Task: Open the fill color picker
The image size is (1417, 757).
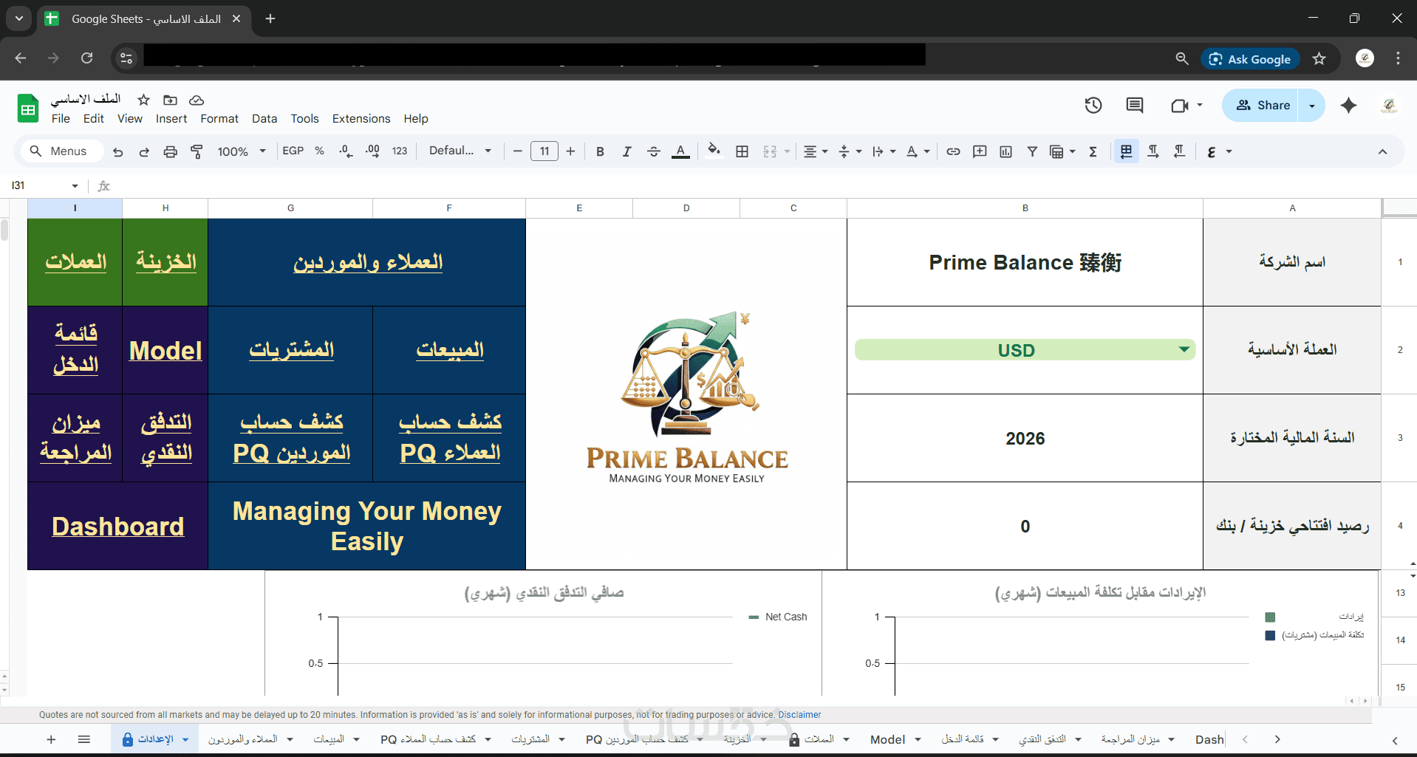Action: click(714, 151)
